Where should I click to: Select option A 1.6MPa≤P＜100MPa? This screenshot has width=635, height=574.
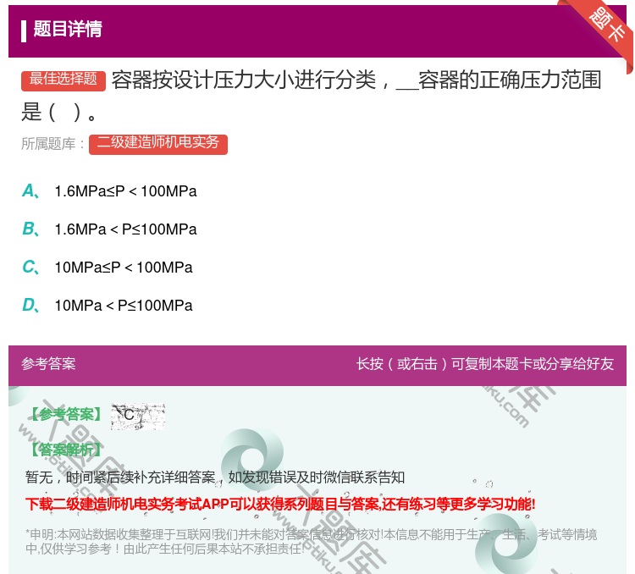pos(109,191)
